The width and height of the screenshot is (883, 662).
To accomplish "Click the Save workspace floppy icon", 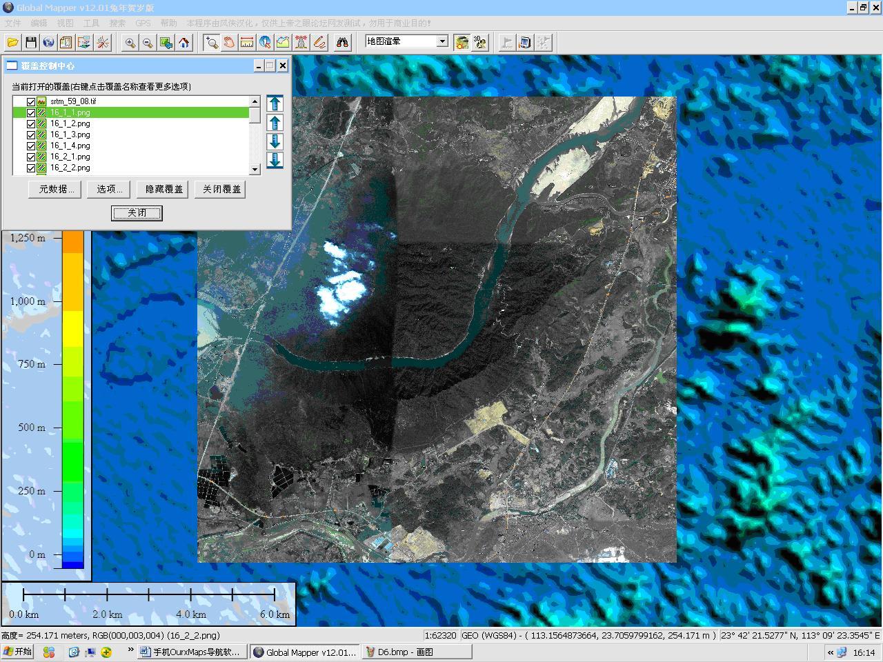I will point(30,43).
